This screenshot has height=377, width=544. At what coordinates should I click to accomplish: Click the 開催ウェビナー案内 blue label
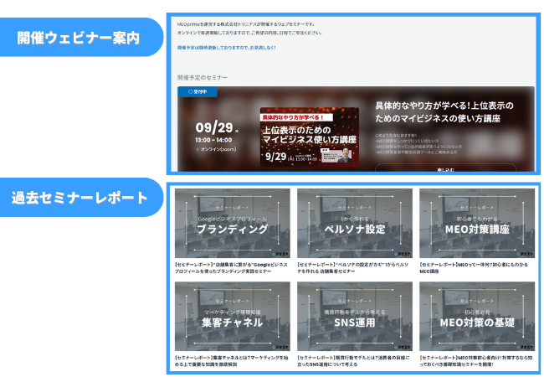[x=81, y=38]
